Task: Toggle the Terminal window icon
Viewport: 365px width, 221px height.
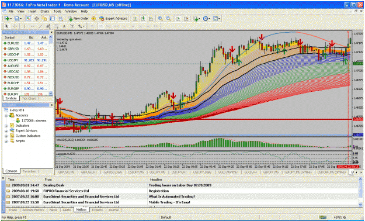Action: [x=53, y=19]
